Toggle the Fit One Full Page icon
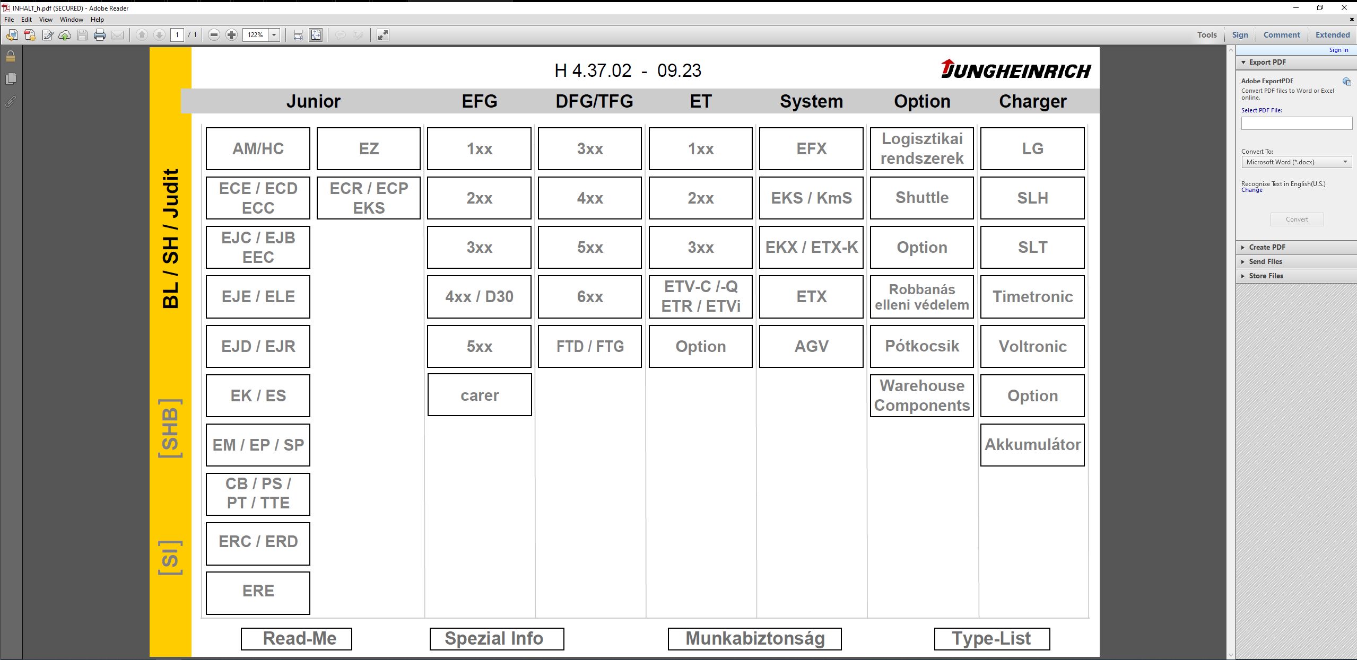1357x660 pixels. click(x=316, y=35)
